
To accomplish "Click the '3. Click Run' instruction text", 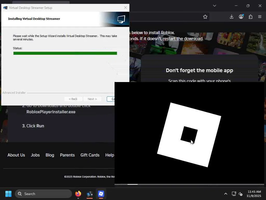I will tap(33, 126).
